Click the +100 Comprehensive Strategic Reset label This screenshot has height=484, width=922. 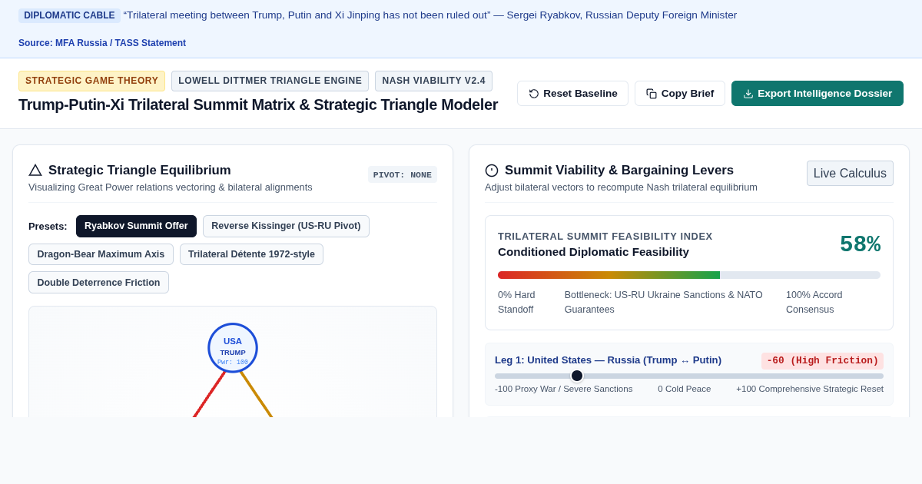pyautogui.click(x=810, y=389)
